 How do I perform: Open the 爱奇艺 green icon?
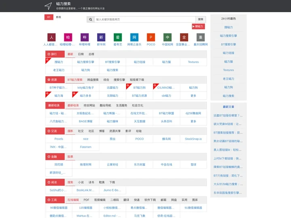click(x=118, y=37)
